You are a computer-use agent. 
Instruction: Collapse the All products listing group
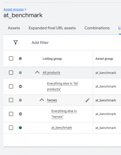37,72
